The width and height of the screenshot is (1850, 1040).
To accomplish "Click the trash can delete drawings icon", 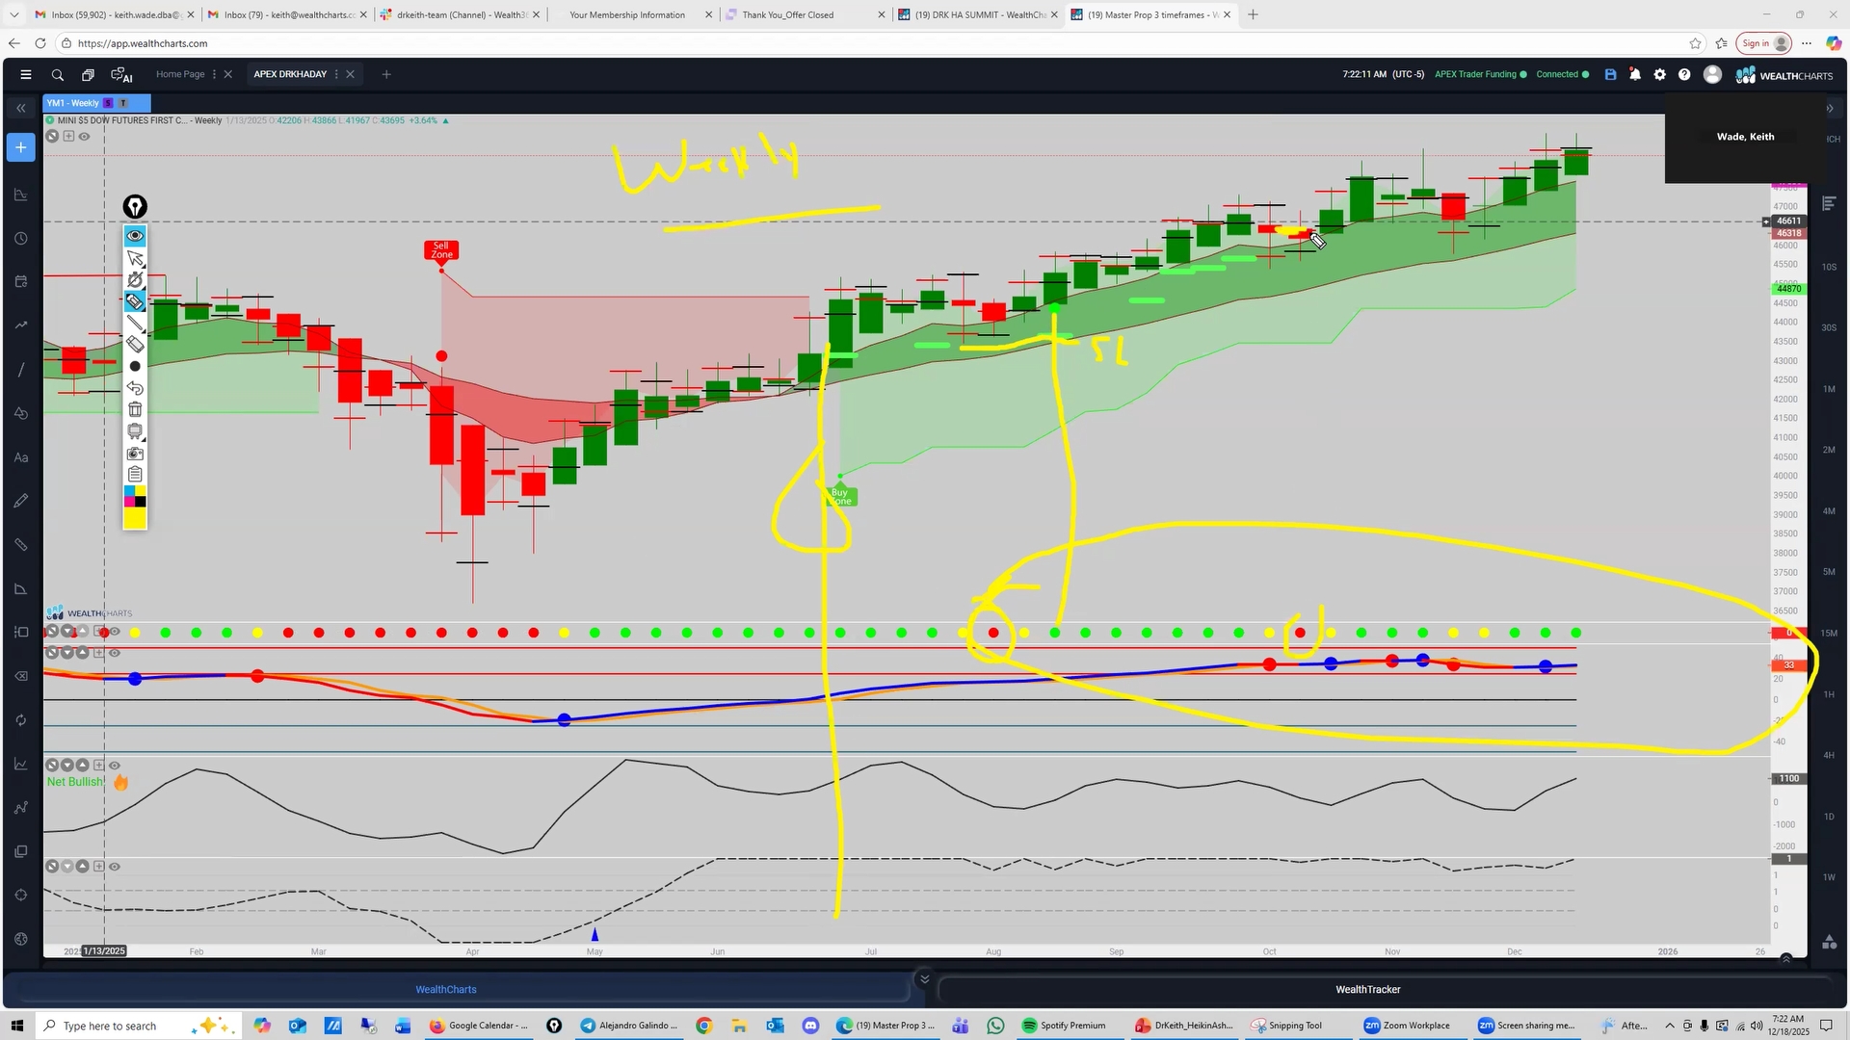I will coord(135,410).
